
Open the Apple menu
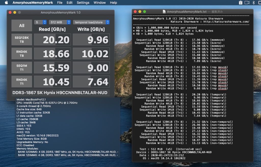click(6, 3)
